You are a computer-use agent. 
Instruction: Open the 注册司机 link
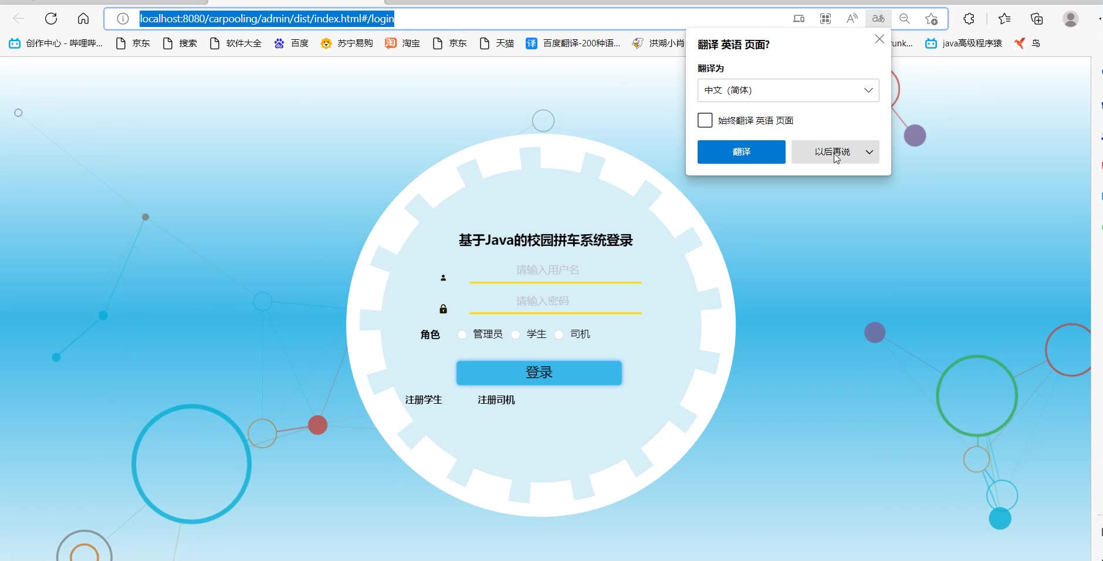click(496, 400)
